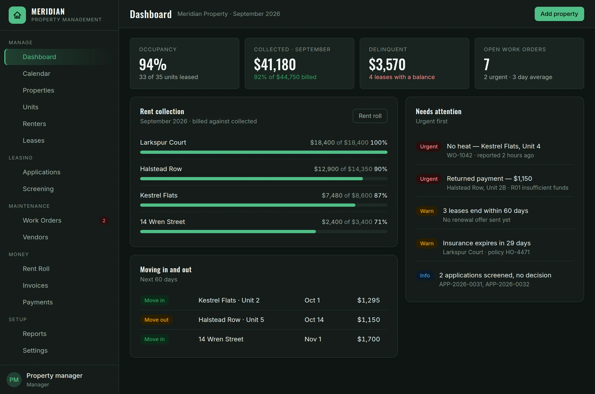Open "2 applications screened, no decision"
This screenshot has width=595, height=394.
pyautogui.click(x=494, y=280)
